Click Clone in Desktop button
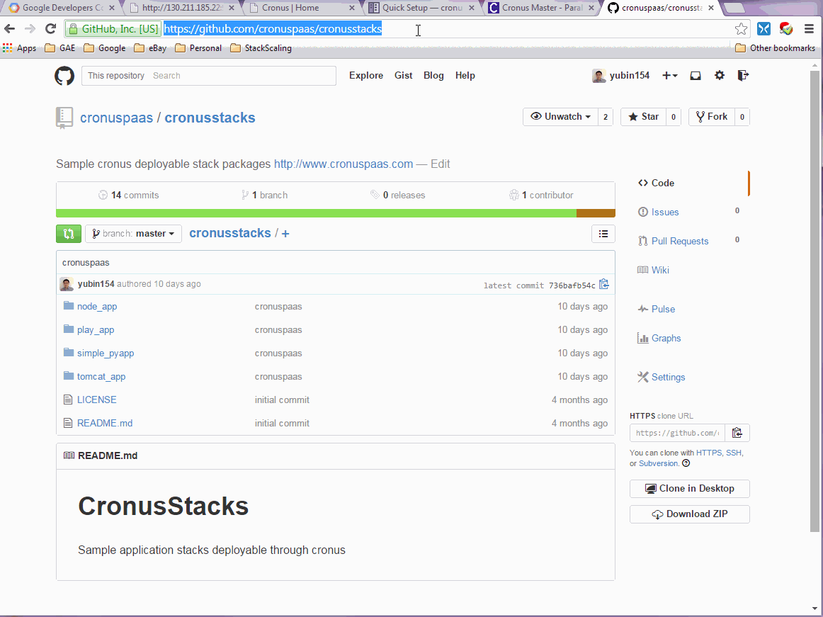This screenshot has height=617, width=823. pyautogui.click(x=690, y=488)
